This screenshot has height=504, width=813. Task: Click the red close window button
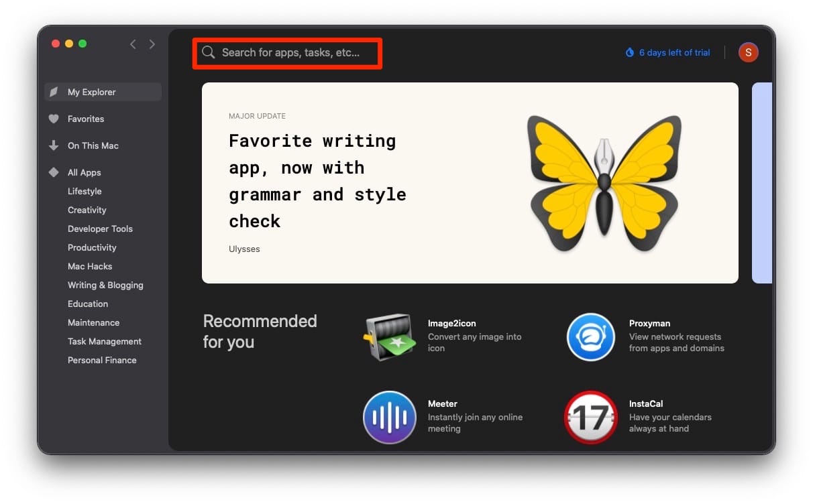[x=56, y=44]
